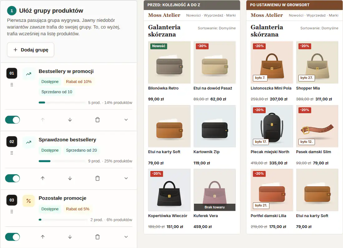Disable the Sprawdzone bestsellery group toggle

pyautogui.click(x=12, y=178)
